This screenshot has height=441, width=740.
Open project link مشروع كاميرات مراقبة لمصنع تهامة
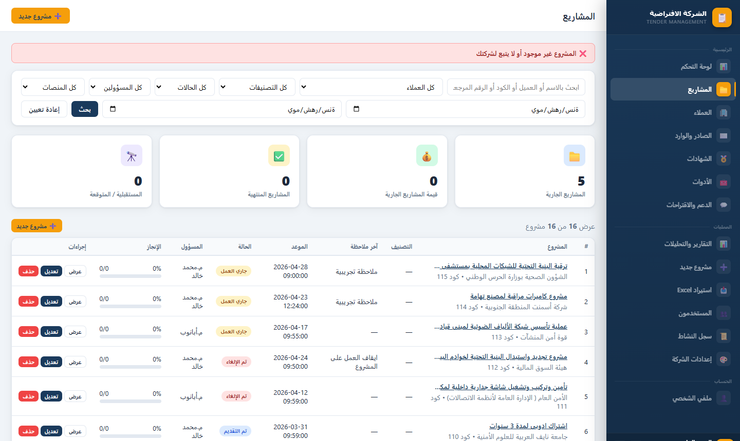tap(519, 296)
